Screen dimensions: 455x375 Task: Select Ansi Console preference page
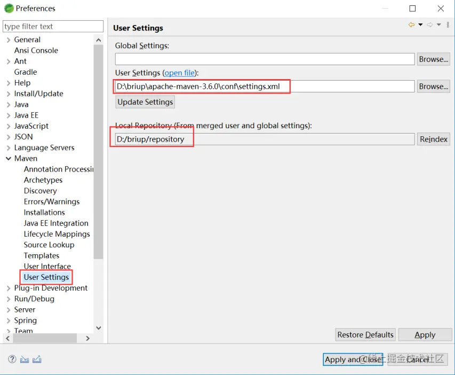pos(36,50)
